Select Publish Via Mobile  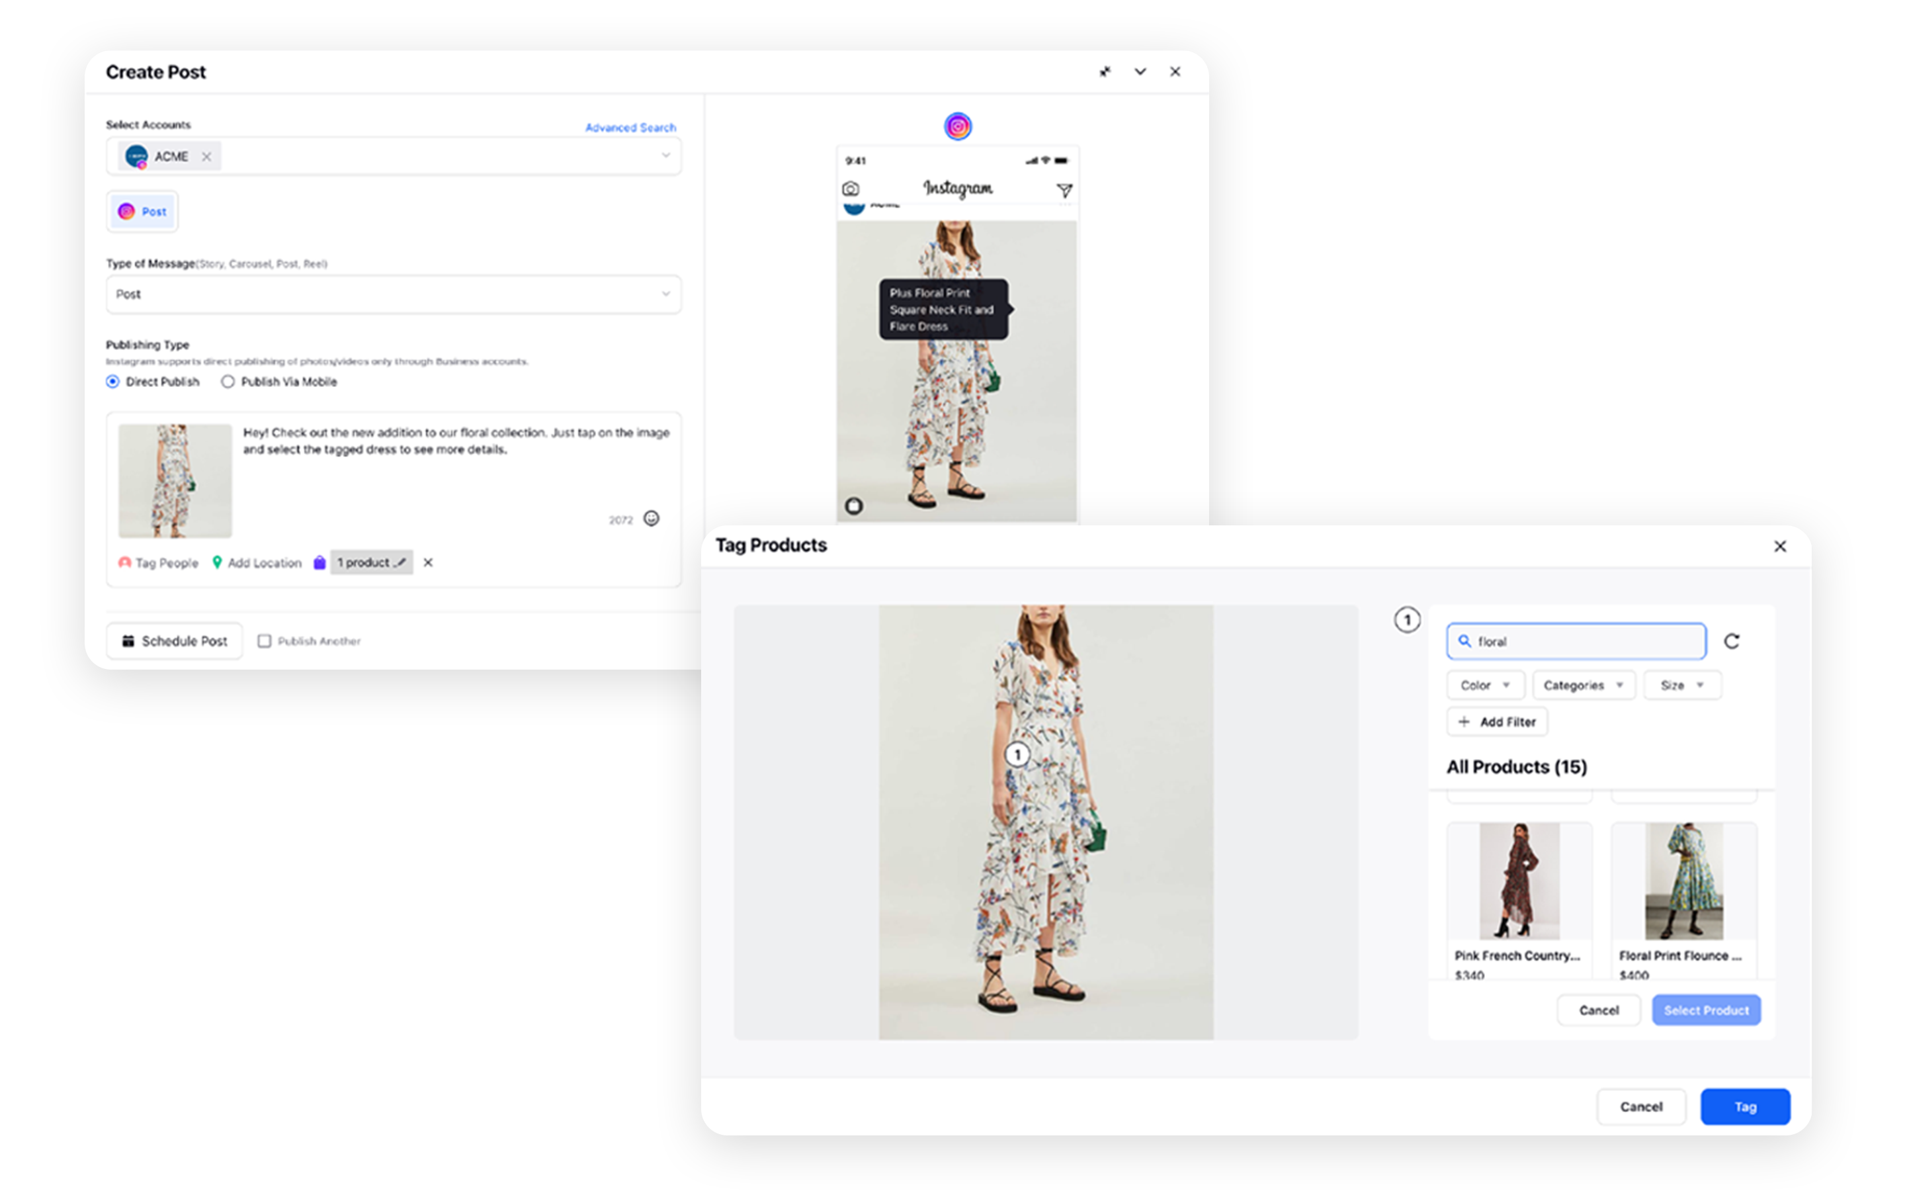228,381
